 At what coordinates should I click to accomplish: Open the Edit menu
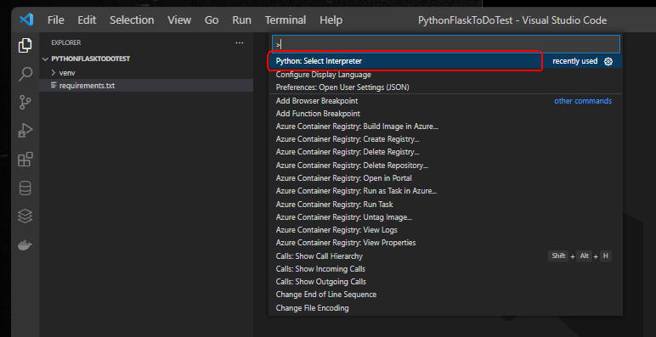tap(87, 20)
